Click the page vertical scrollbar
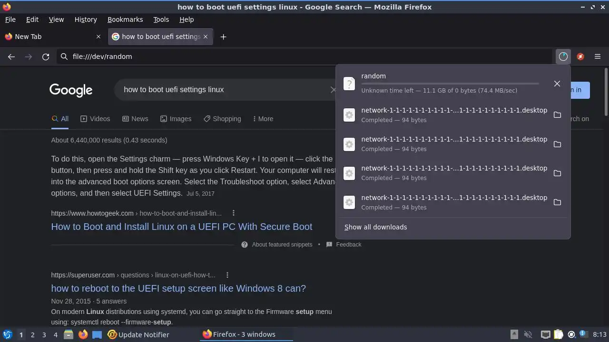609x342 pixels. point(606,92)
